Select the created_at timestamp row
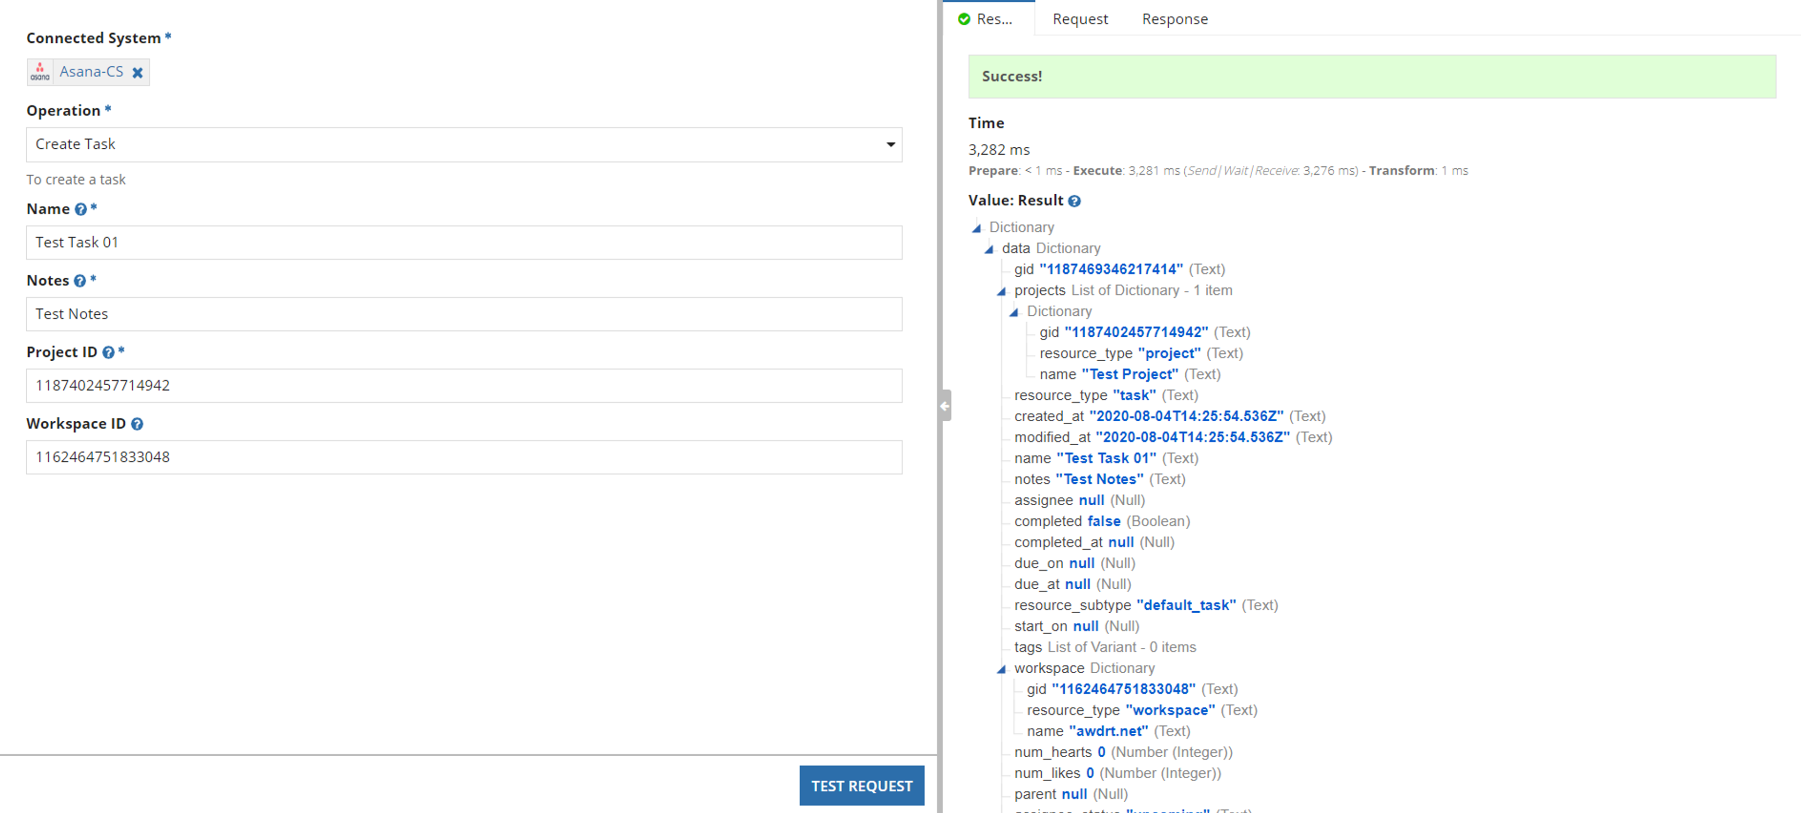 1170,416
